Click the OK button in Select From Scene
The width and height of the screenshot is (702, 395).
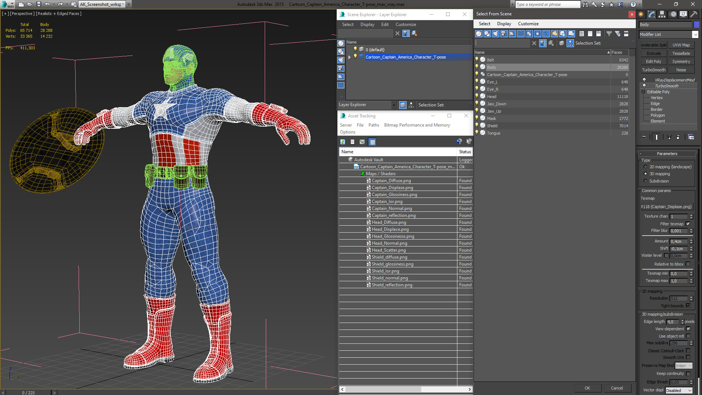[587, 388]
